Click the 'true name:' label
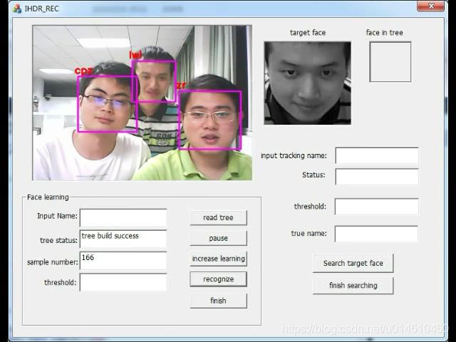The width and height of the screenshot is (456, 342). [309, 233]
